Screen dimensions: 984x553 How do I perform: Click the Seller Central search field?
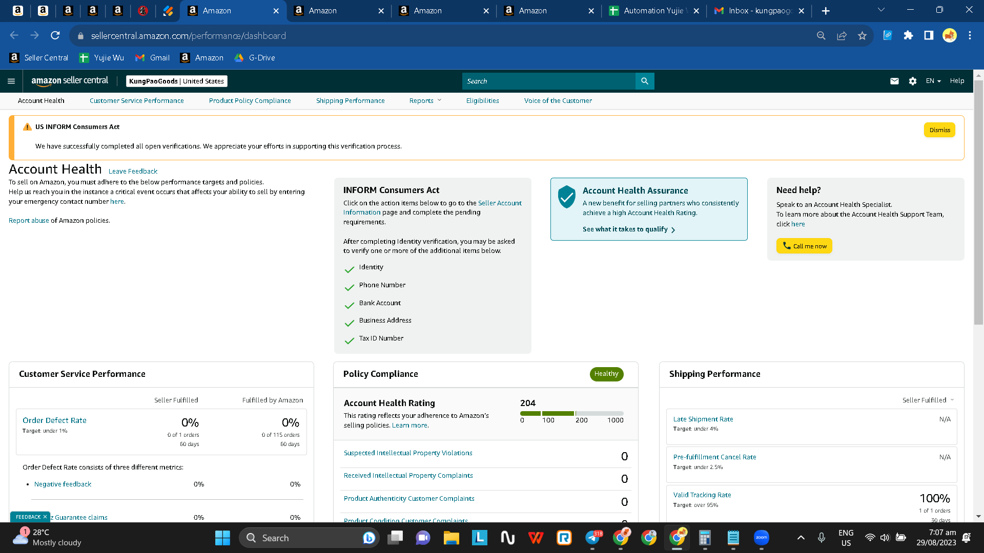tap(548, 81)
